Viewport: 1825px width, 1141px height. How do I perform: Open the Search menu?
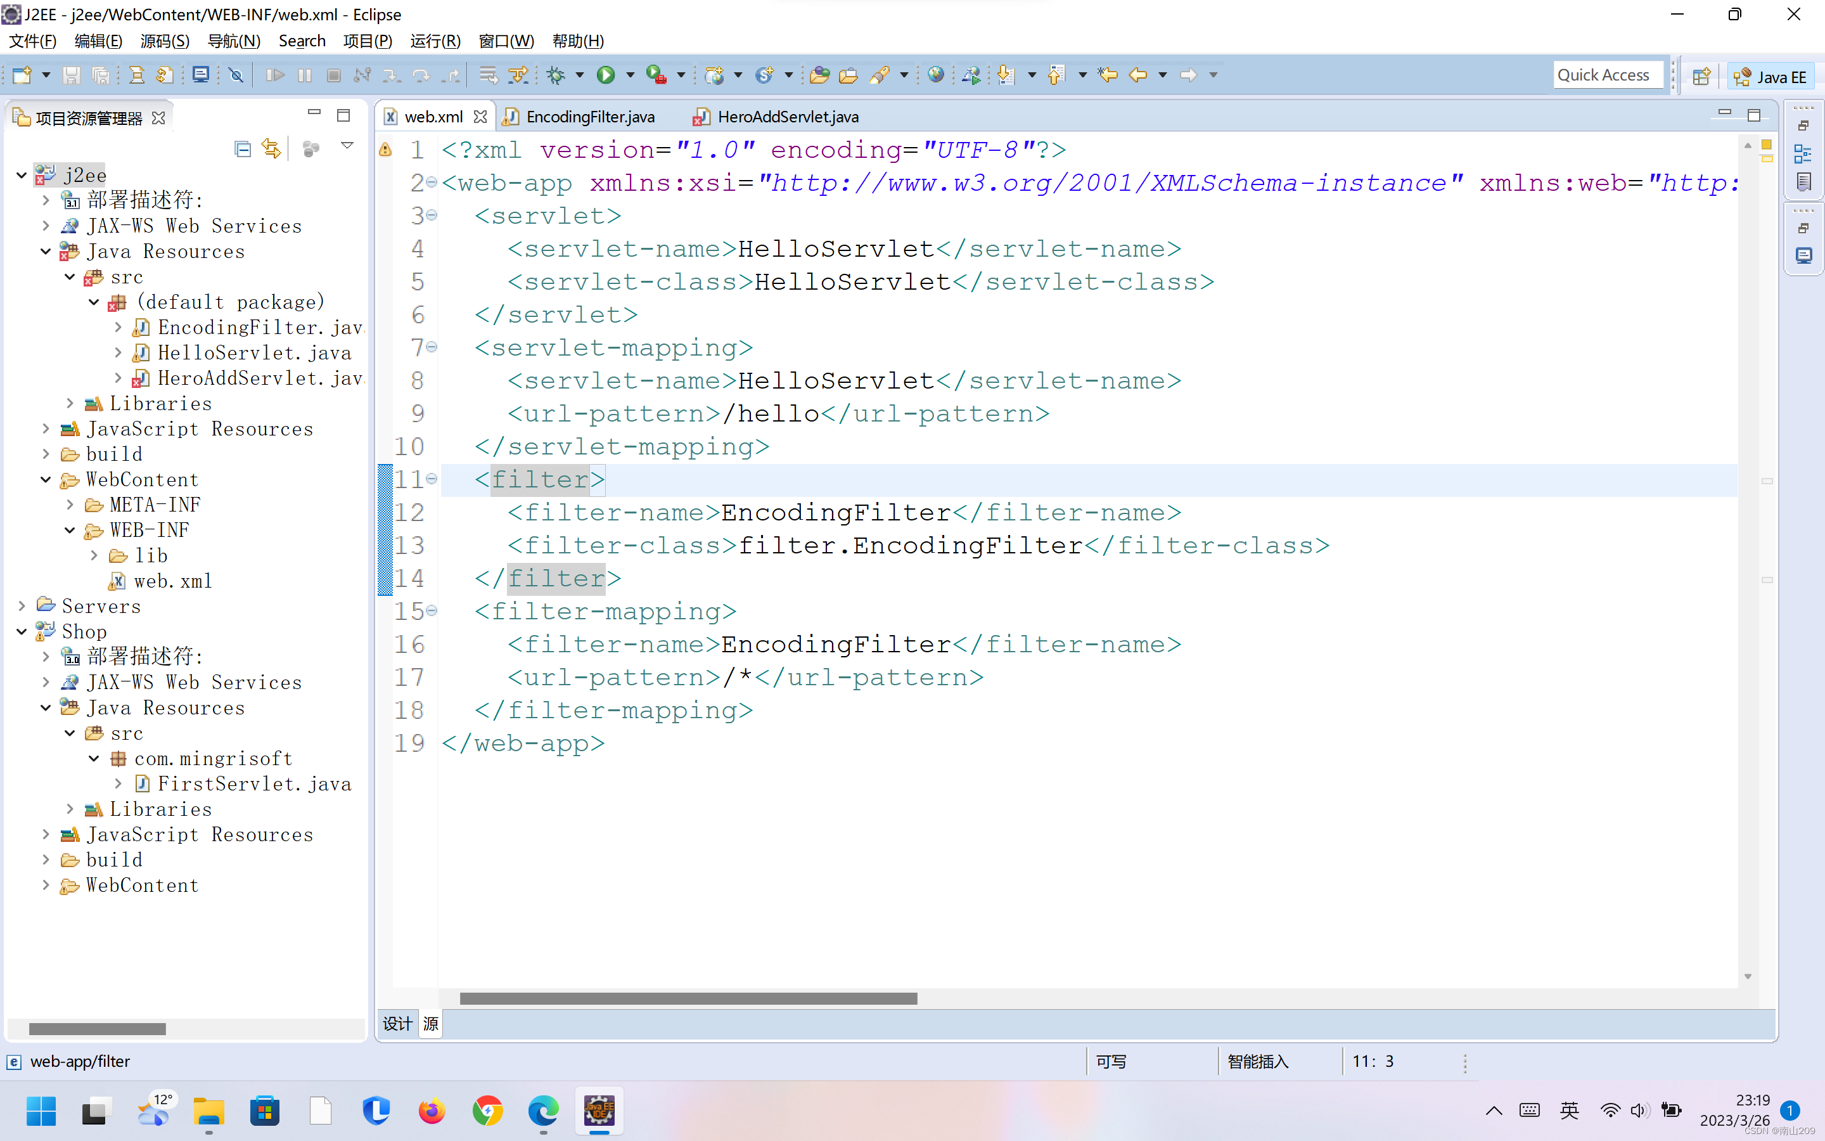(302, 41)
